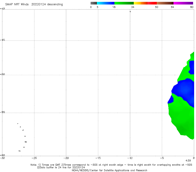The width and height of the screenshot is (196, 172).
Task: Click the colorbar label "80"
Action: coord(192,7)
